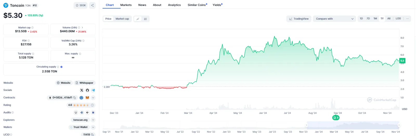Open the tonscan.org explorer link
Image resolution: width=416 pixels, height=136 pixels.
click(x=80, y=120)
